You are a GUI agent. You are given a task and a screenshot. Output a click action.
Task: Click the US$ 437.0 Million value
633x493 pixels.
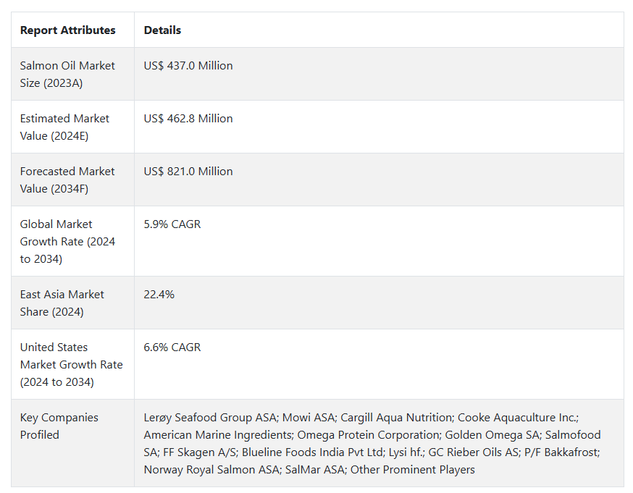click(188, 66)
